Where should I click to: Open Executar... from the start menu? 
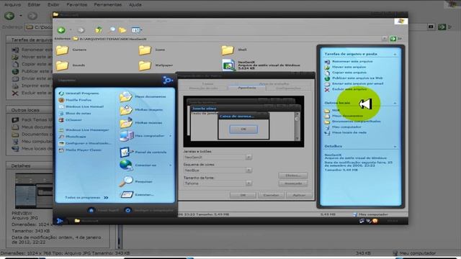pyautogui.click(x=137, y=194)
